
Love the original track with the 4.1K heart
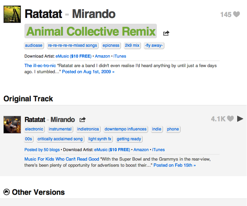click(230, 119)
